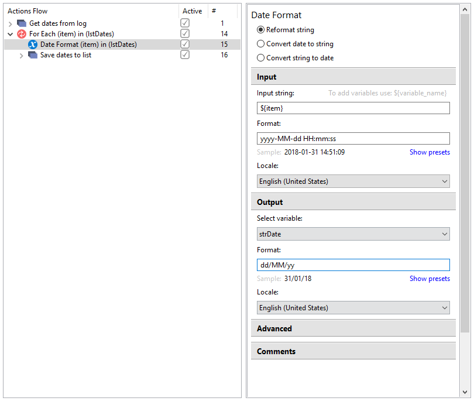Toggle Active checkbox for 'Get dates from log'
Viewport: 474px width, 401px height.
click(x=185, y=23)
